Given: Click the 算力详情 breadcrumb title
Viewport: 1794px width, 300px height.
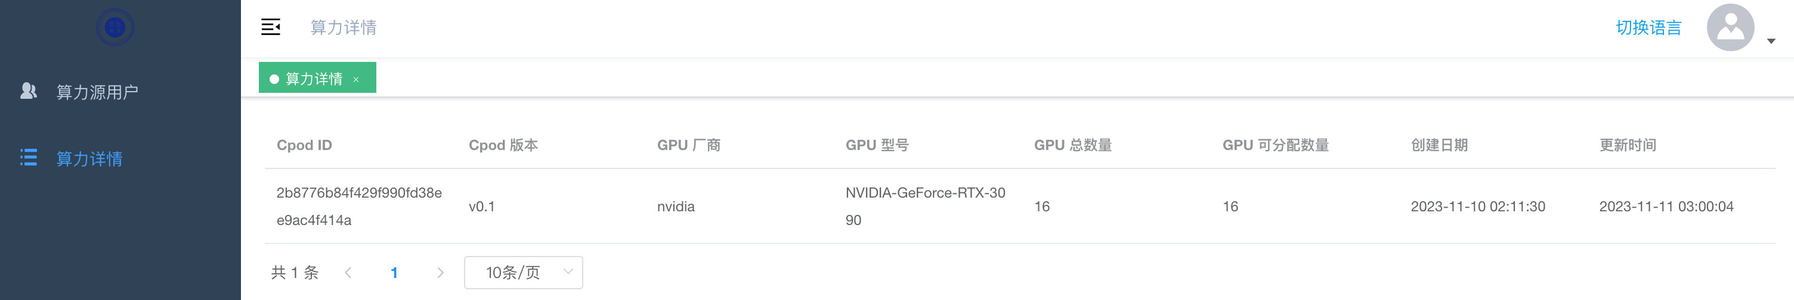Looking at the screenshot, I should pos(344,28).
